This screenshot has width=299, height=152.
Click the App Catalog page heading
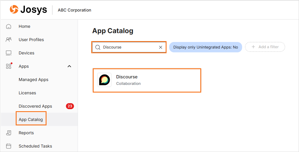(113, 31)
